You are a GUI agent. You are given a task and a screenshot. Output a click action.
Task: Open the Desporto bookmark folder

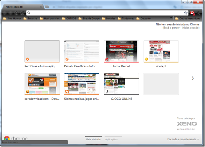pyautogui.click(x=144, y=18)
